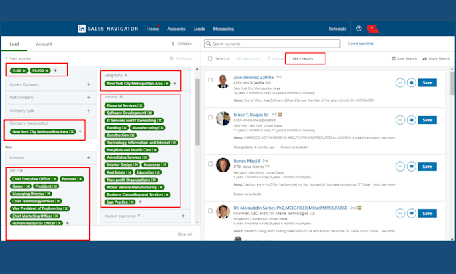This screenshot has height=274, width=456.
Task: Click the message icon for Bruce T. Dugan Sr.
Action: tap(411, 120)
